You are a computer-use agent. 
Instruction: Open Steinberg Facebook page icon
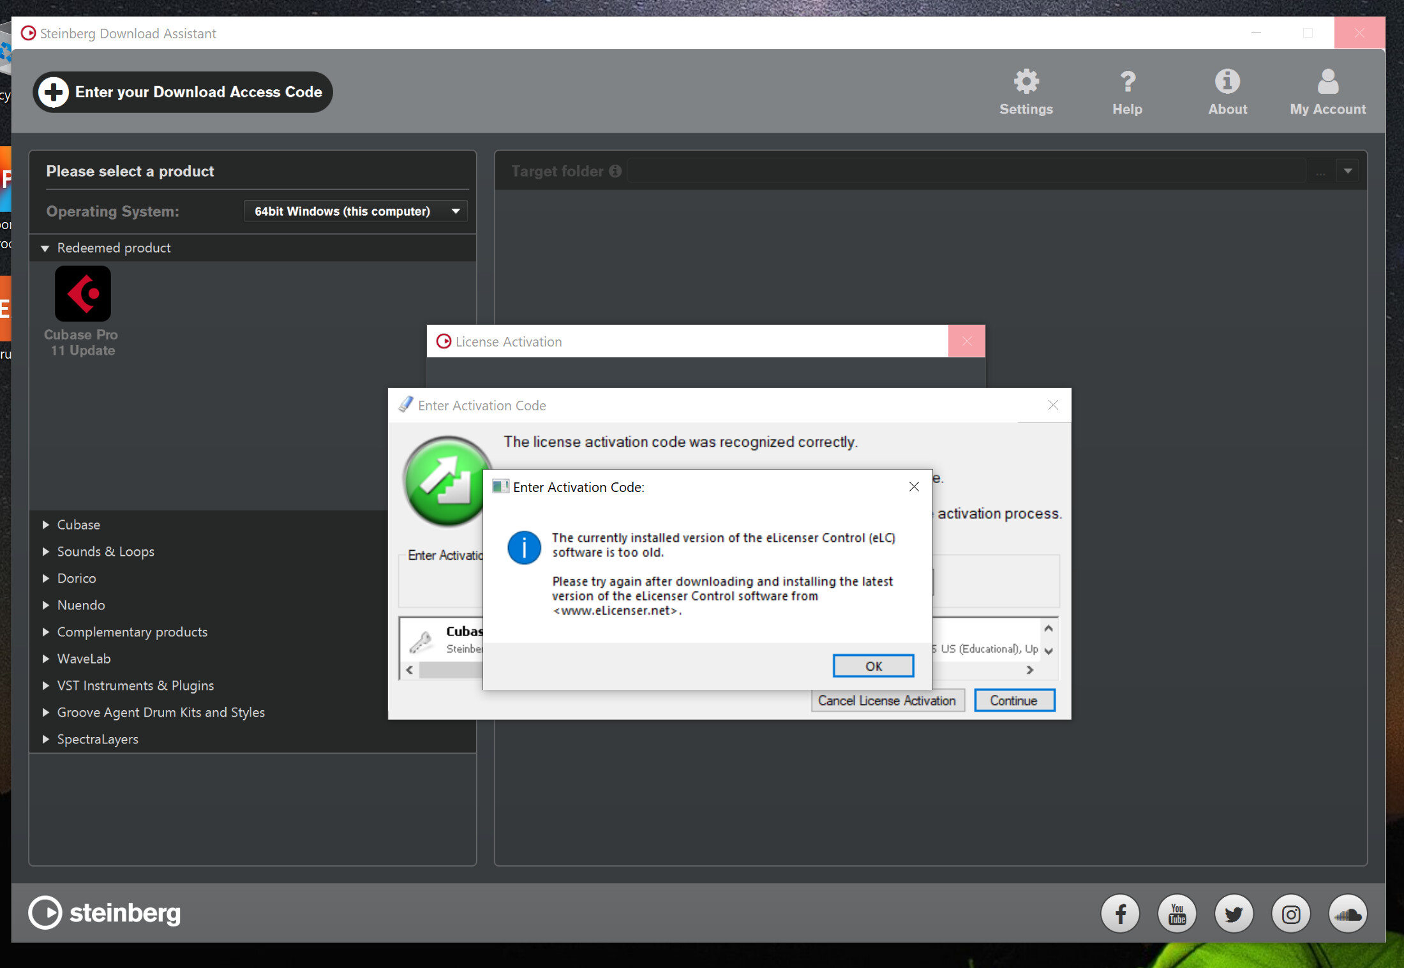[1120, 914]
